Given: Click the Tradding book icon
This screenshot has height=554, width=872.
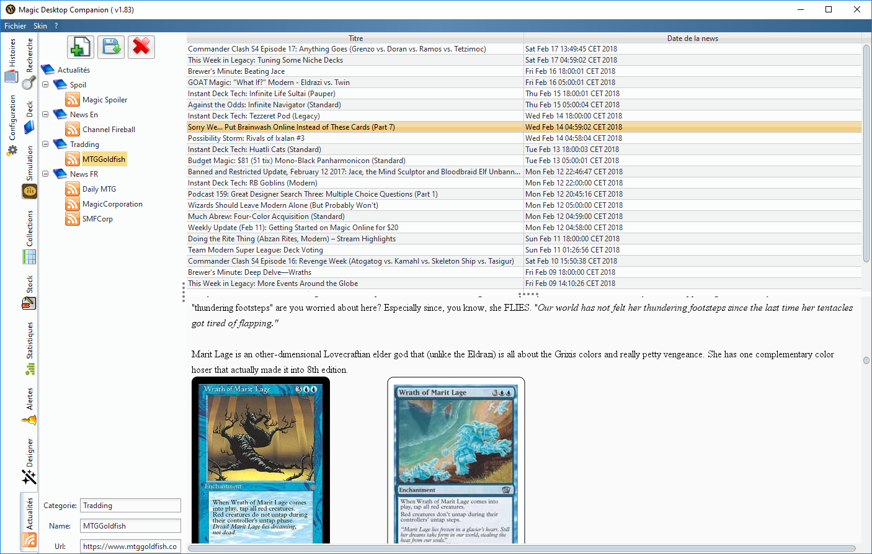Looking at the screenshot, I should tap(60, 145).
